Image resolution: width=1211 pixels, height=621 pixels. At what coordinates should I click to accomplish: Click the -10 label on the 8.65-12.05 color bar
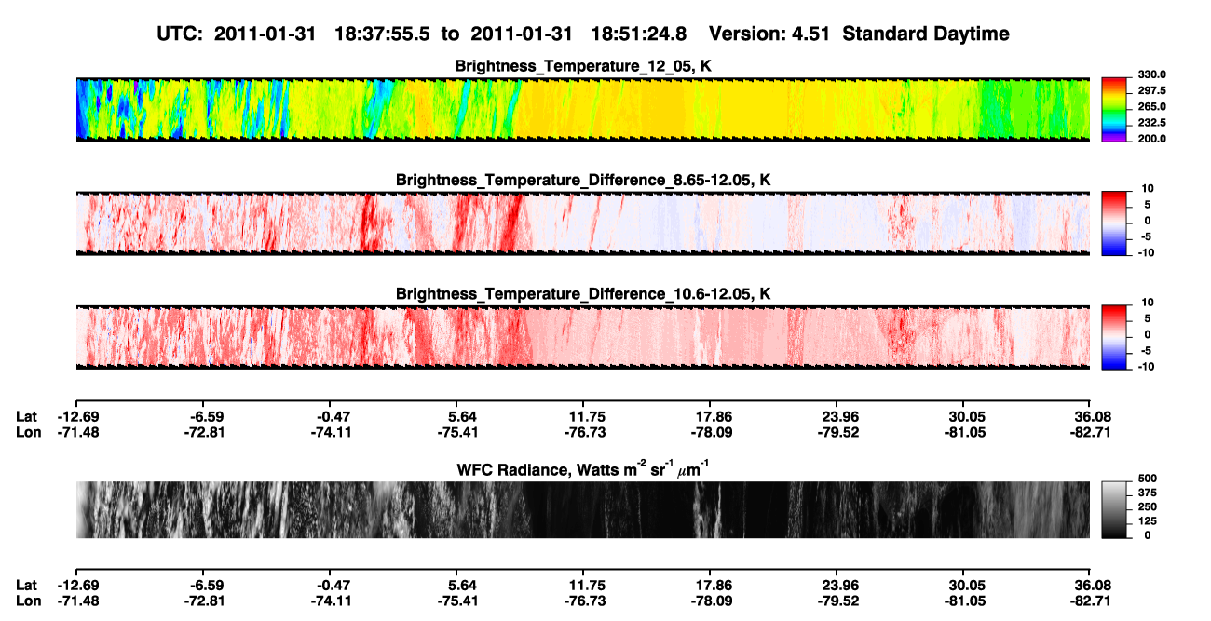coord(1147,253)
